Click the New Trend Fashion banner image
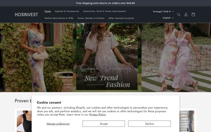 (107, 57)
